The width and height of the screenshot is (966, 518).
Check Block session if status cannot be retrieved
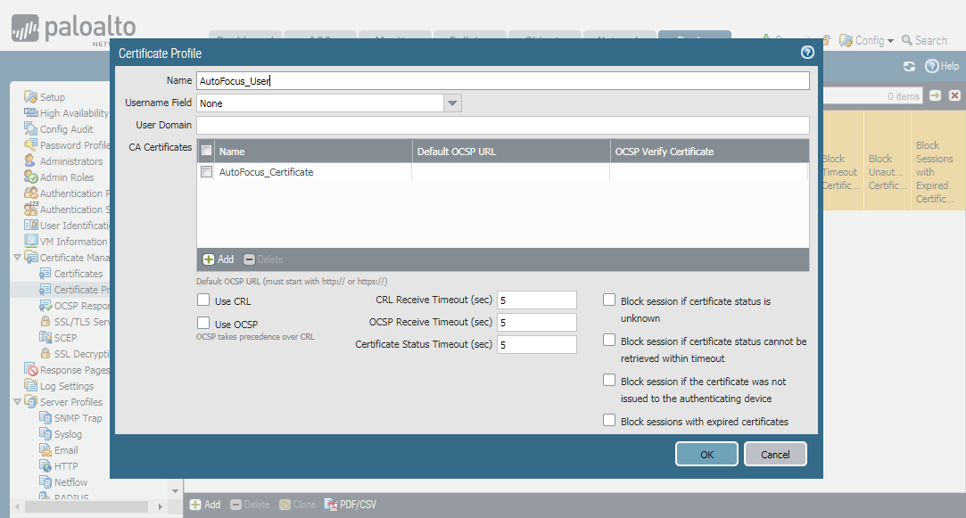click(608, 340)
